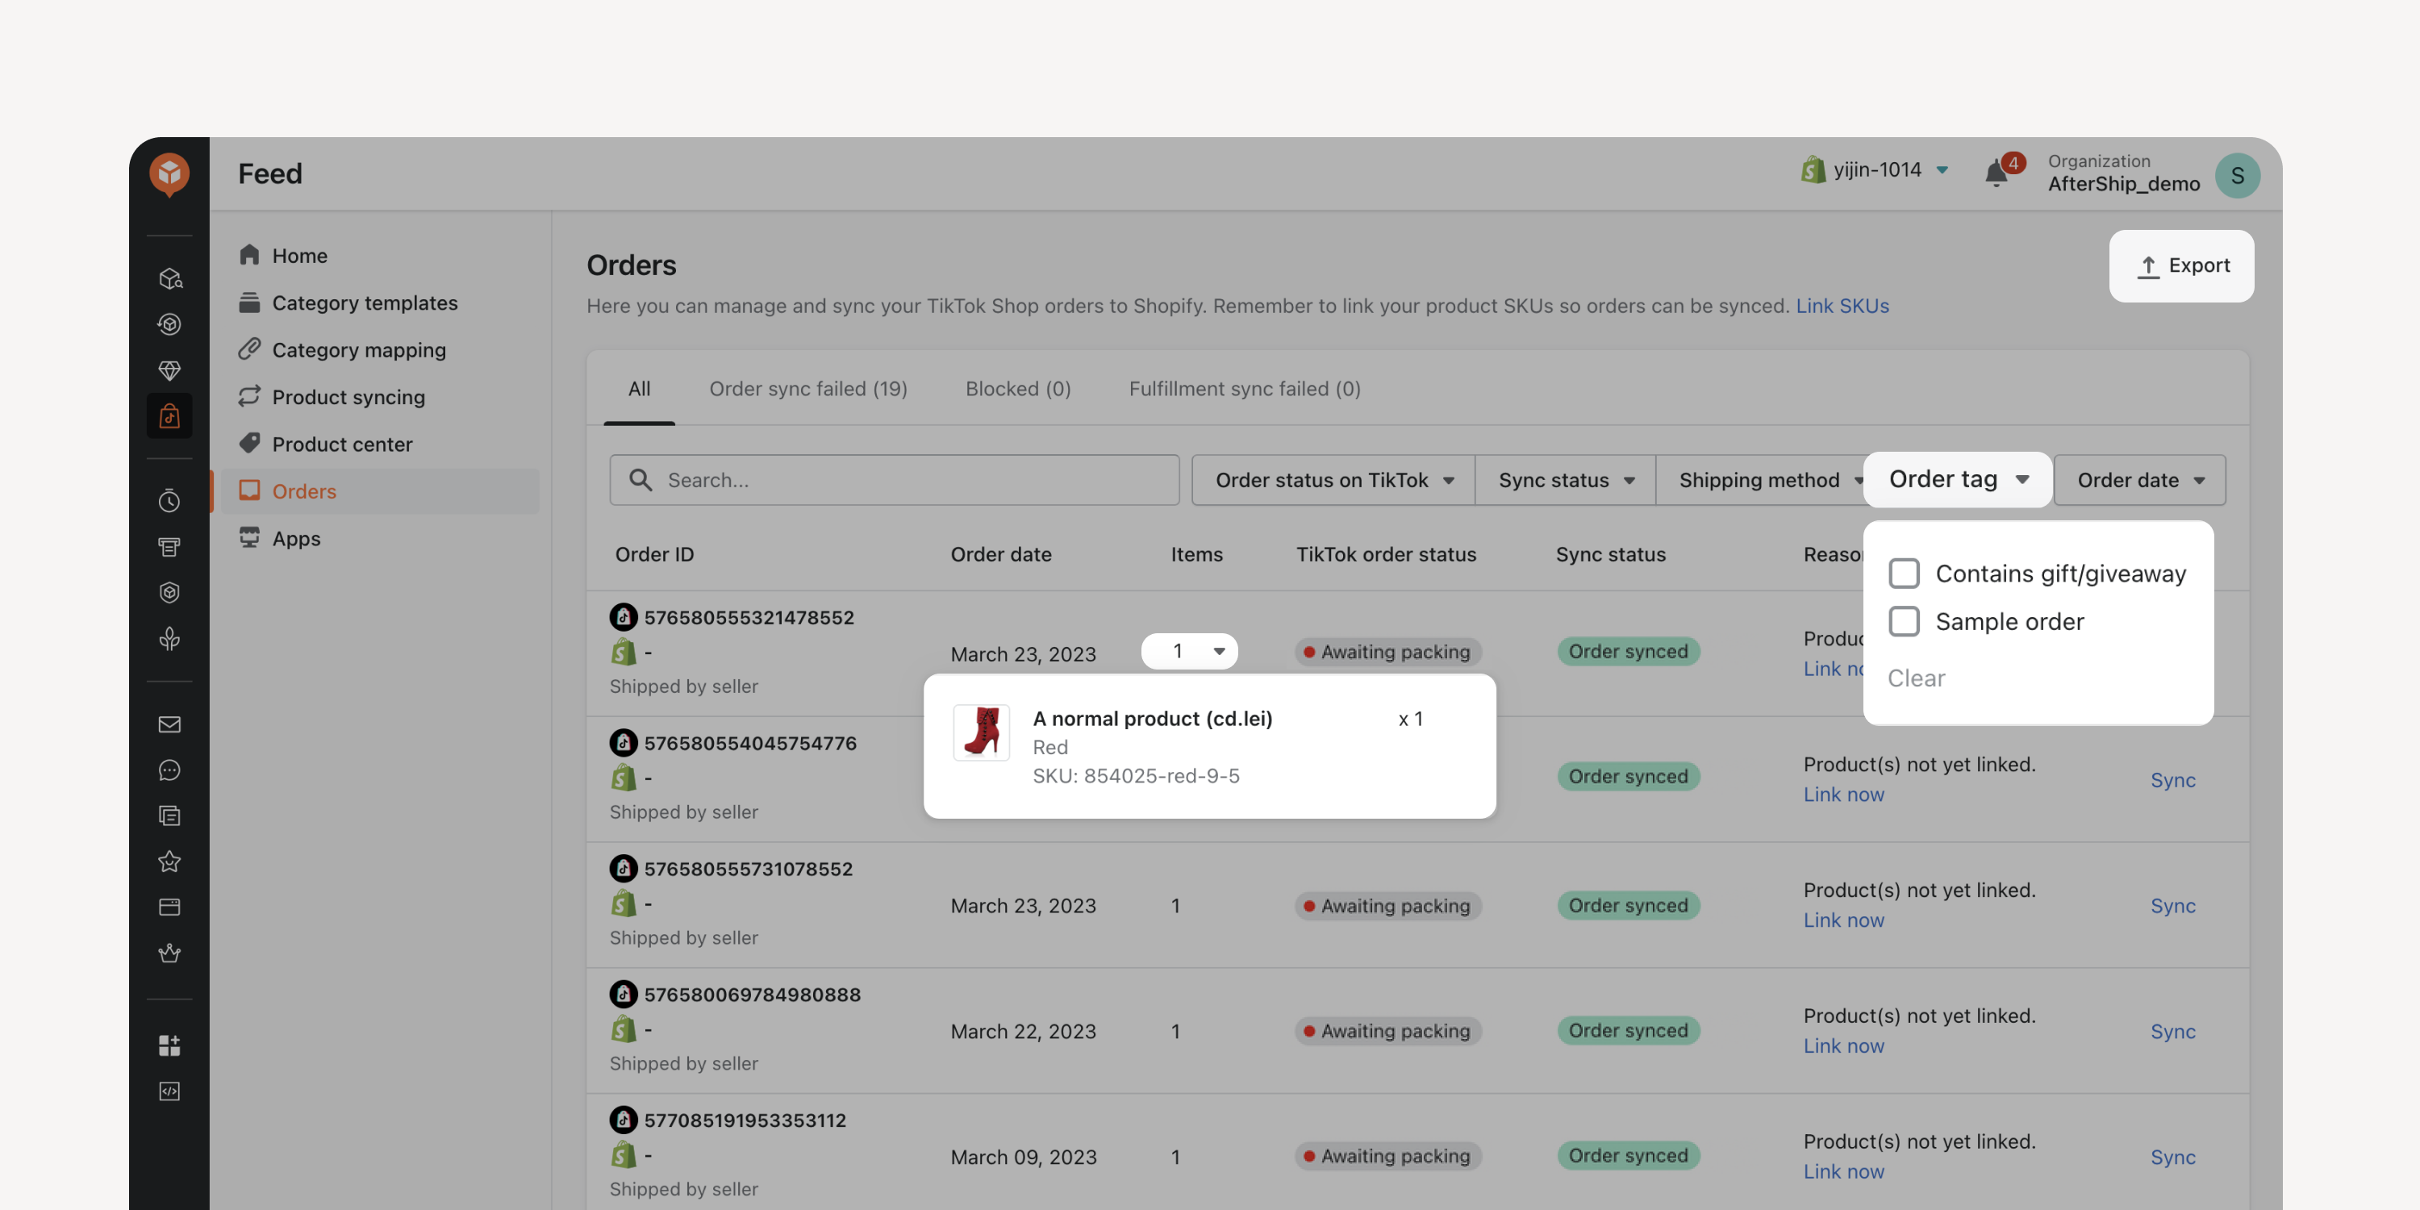Image resolution: width=2420 pixels, height=1210 pixels.
Task: Open the notifications bell icon
Action: (1996, 173)
